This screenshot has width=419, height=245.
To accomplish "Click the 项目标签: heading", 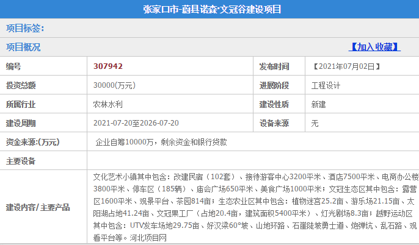I will point(25,28).
